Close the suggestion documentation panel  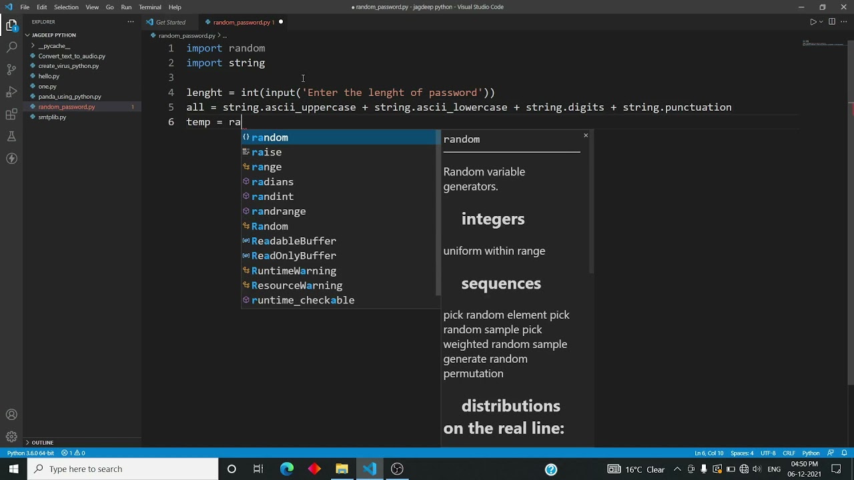click(x=586, y=135)
